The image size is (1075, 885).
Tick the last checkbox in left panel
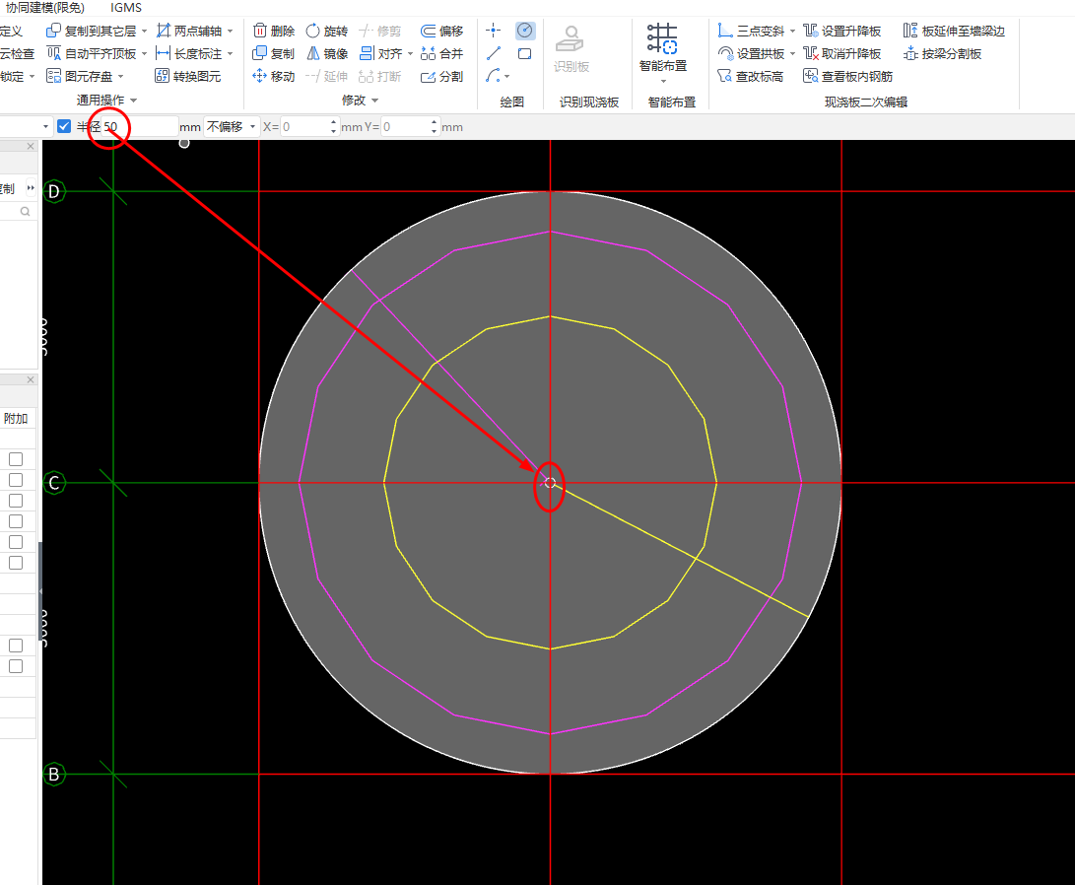[x=16, y=666]
